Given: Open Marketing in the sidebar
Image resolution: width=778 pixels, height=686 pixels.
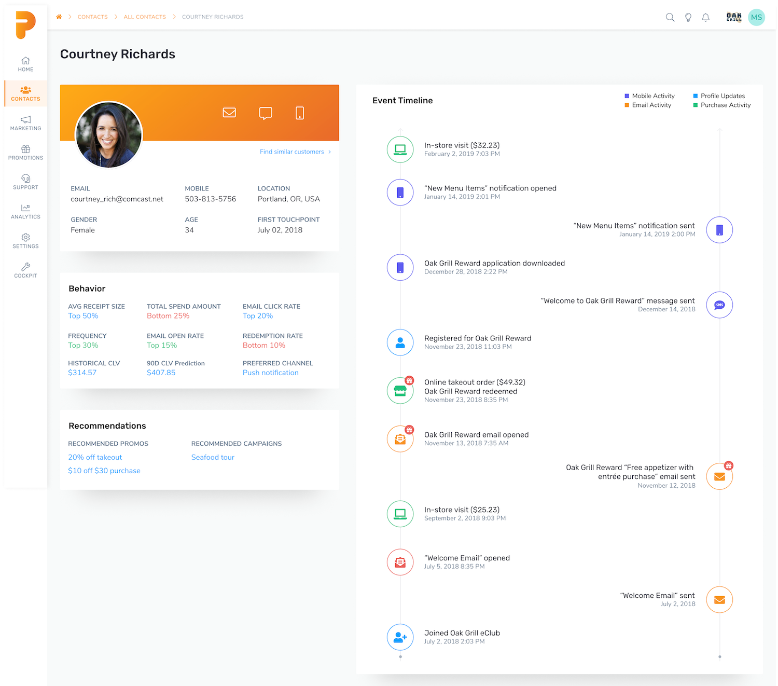Looking at the screenshot, I should click(25, 124).
